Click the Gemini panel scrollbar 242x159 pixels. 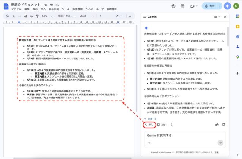point(228,36)
